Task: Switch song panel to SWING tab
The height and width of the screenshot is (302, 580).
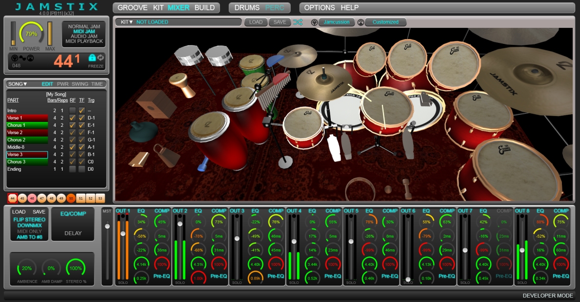Action: tap(80, 84)
